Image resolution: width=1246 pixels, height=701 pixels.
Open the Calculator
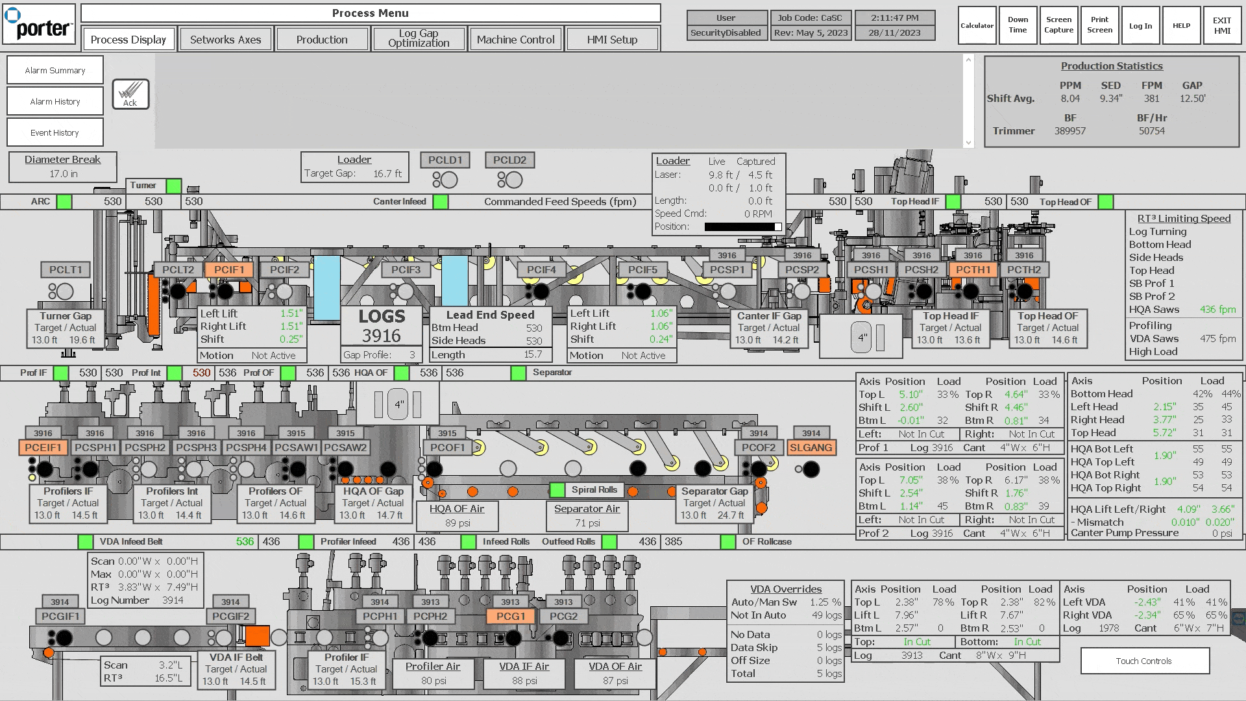[977, 26]
